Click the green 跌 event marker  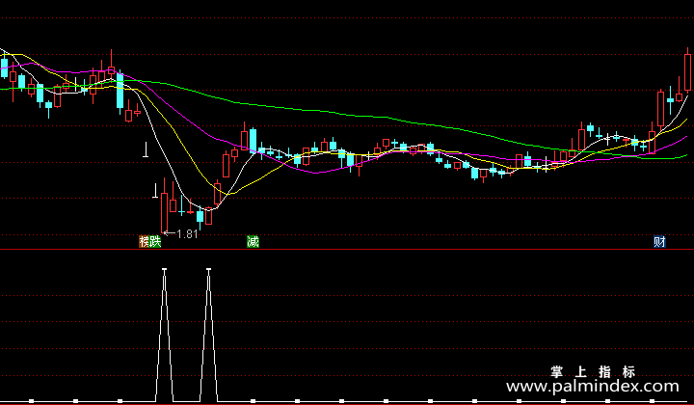(x=156, y=242)
